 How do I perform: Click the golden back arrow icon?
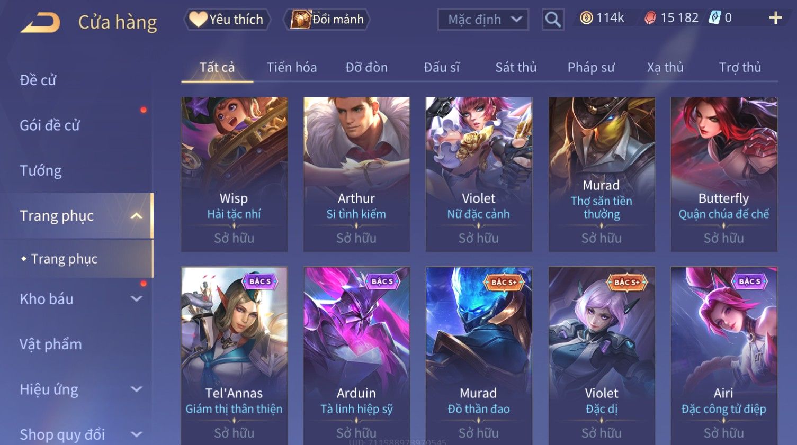(40, 23)
